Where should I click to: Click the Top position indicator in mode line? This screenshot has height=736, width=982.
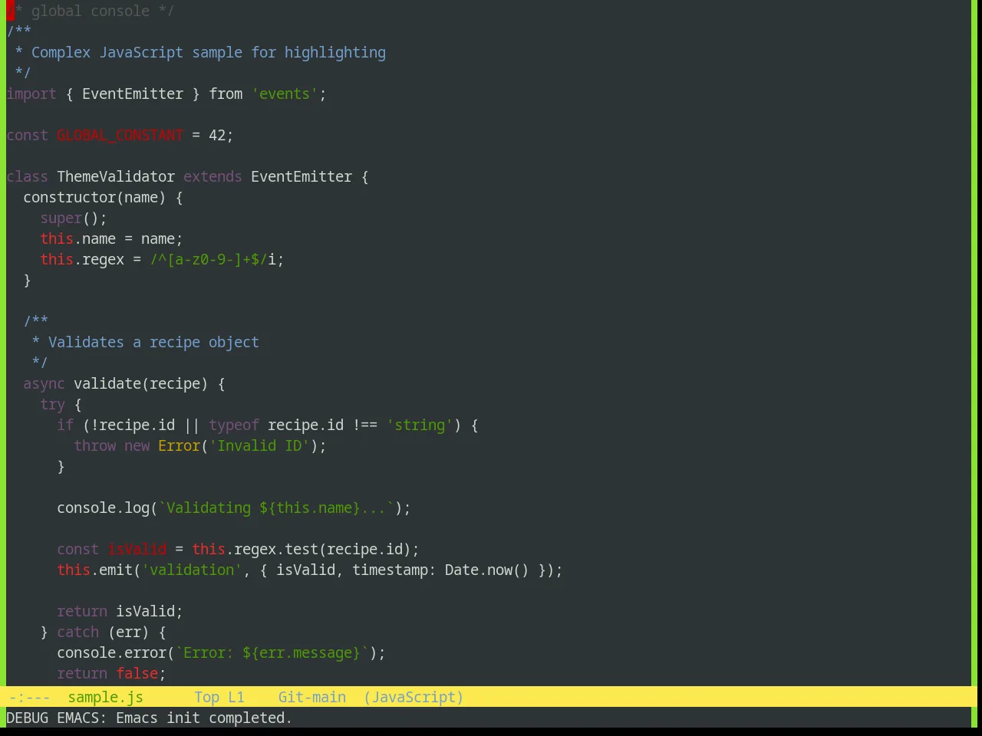pos(206,697)
